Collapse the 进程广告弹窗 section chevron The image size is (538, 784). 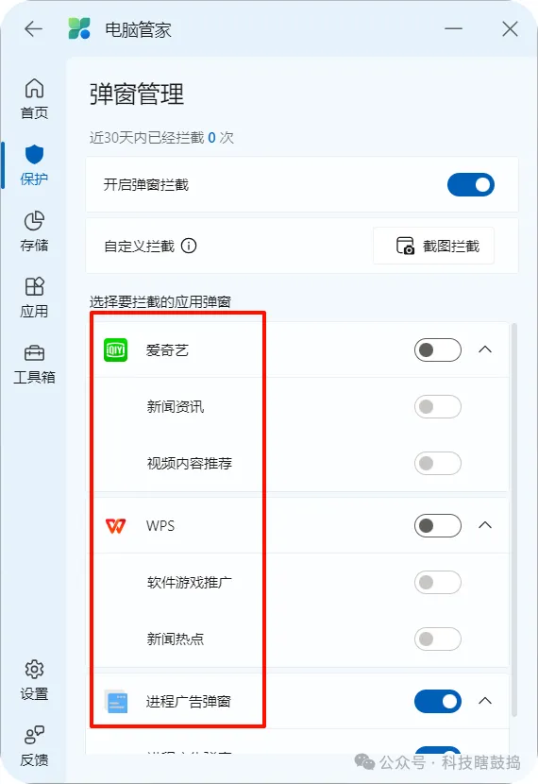click(485, 701)
